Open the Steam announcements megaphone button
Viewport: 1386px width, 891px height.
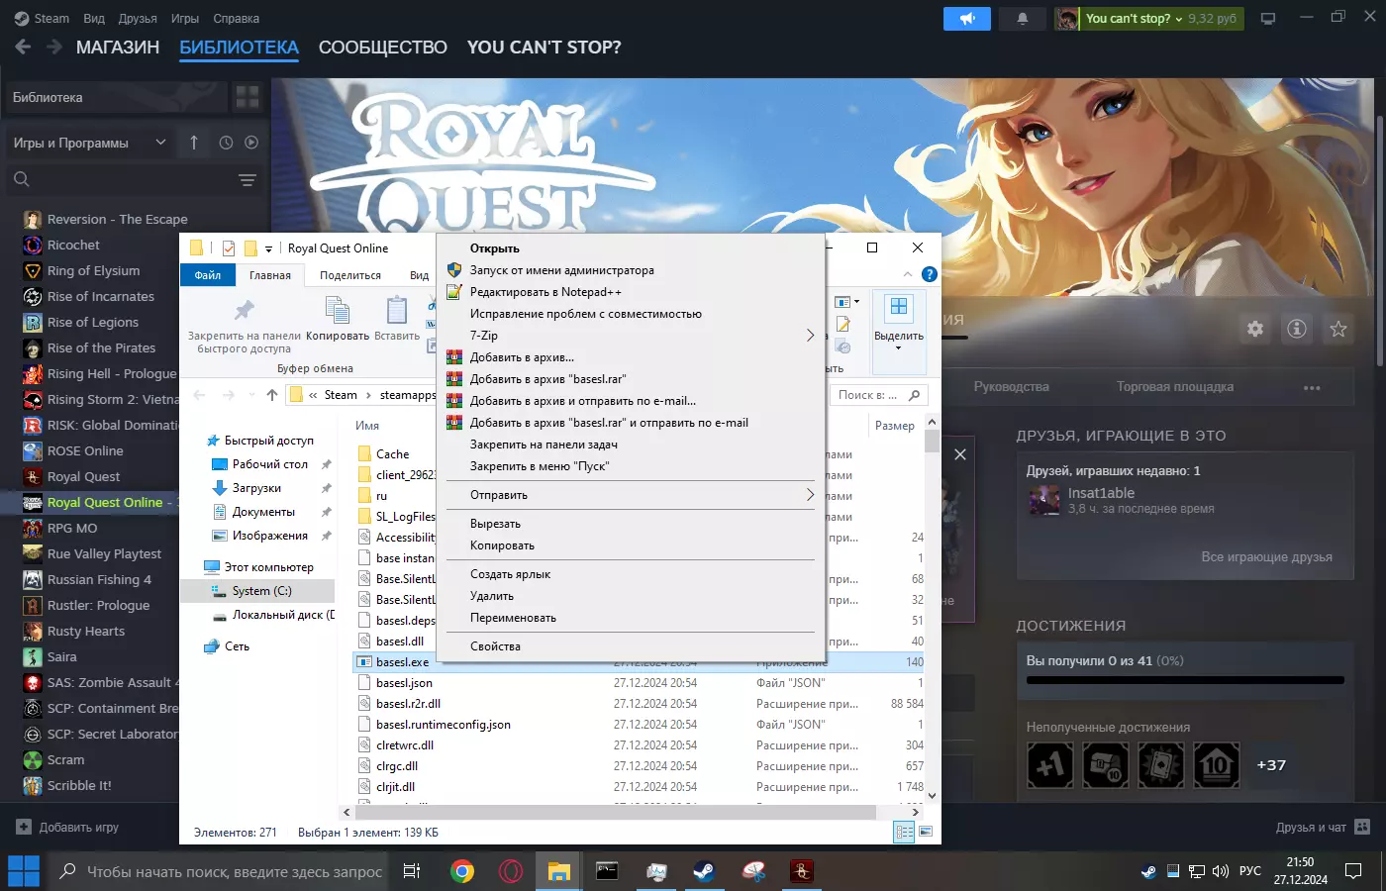point(967,19)
